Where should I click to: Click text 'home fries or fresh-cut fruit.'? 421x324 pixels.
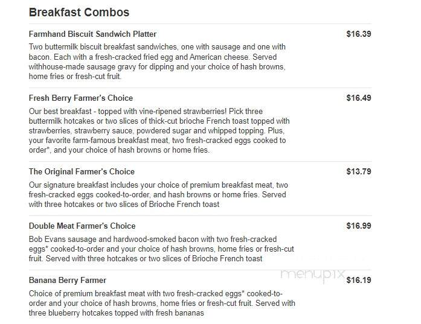(x=75, y=77)
